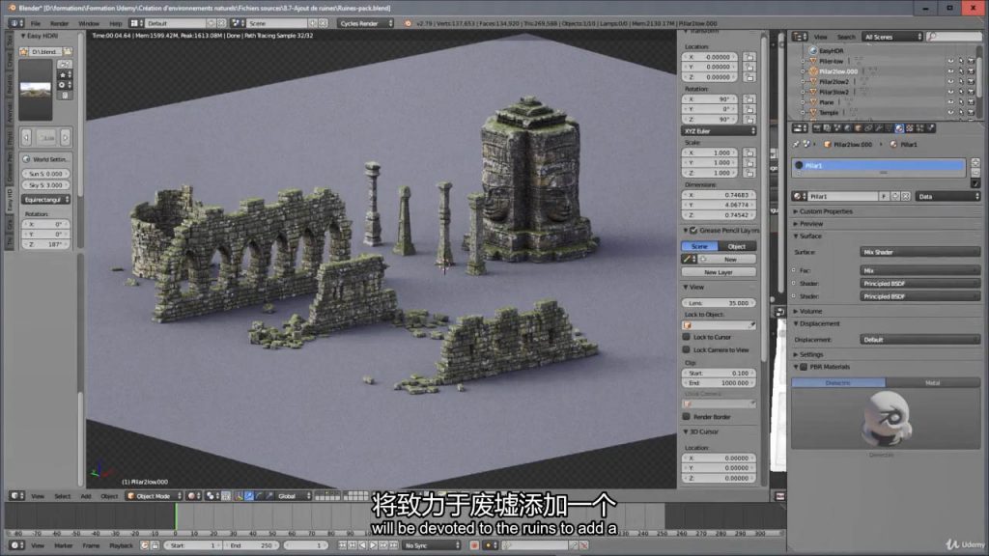989x556 pixels.
Task: Select the Grease Pencil Scene button
Action: point(699,246)
